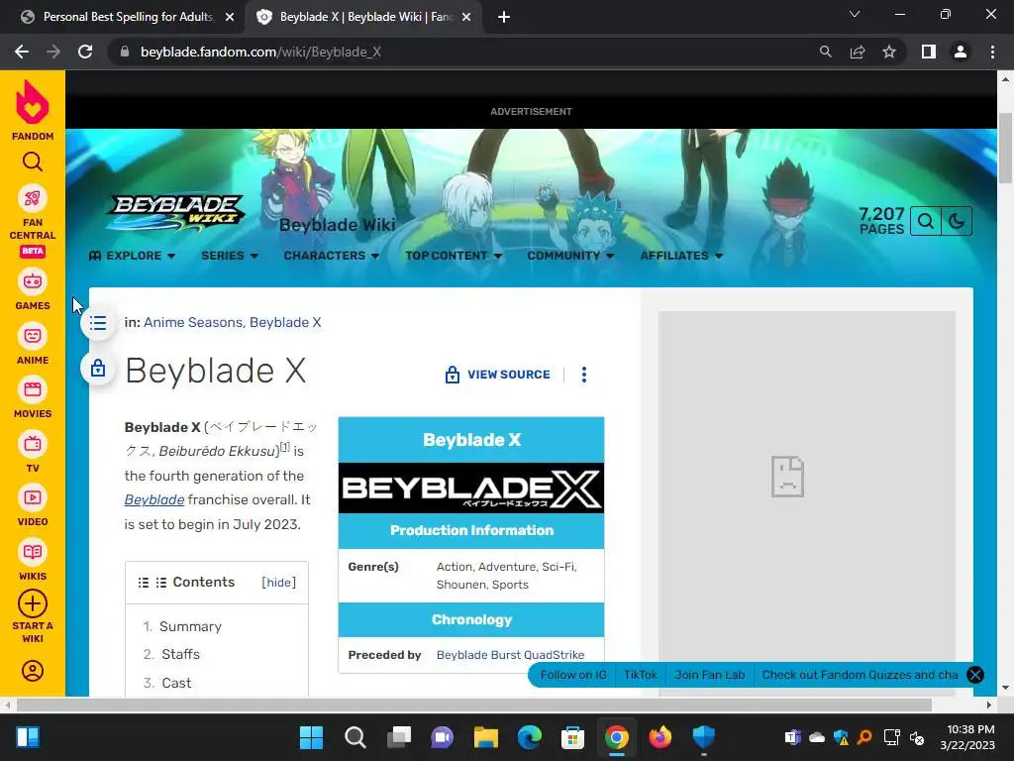This screenshot has height=761, width=1014.
Task: Open tab search chevron in title bar
Action: point(855,14)
